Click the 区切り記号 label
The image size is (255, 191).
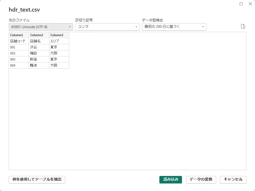(84, 20)
